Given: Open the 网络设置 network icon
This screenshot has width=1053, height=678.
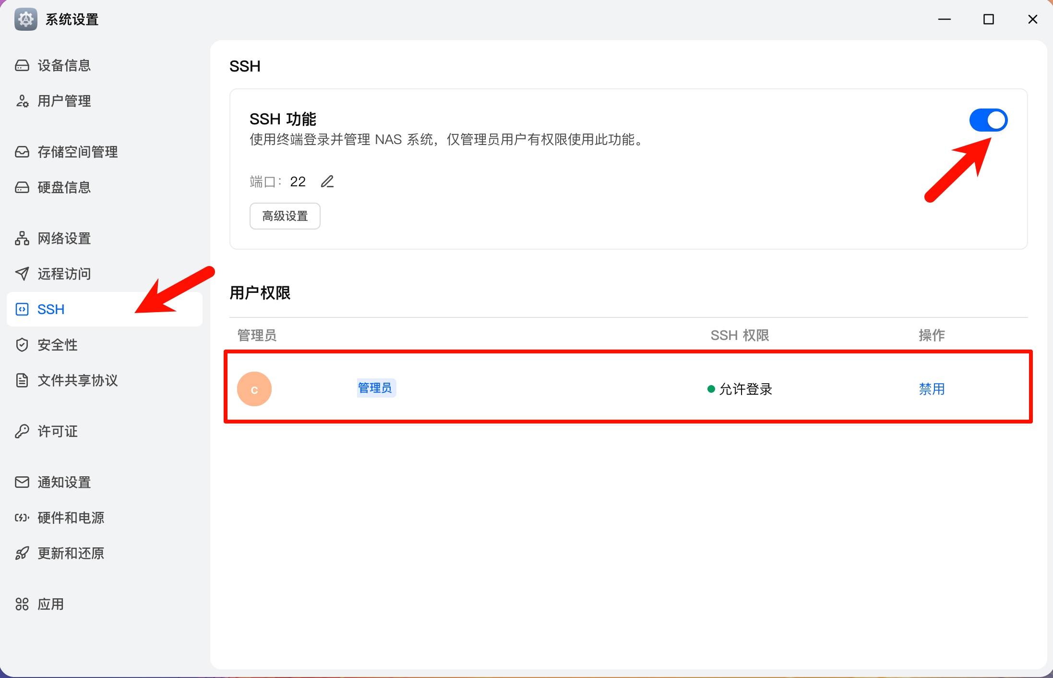Looking at the screenshot, I should [x=22, y=238].
